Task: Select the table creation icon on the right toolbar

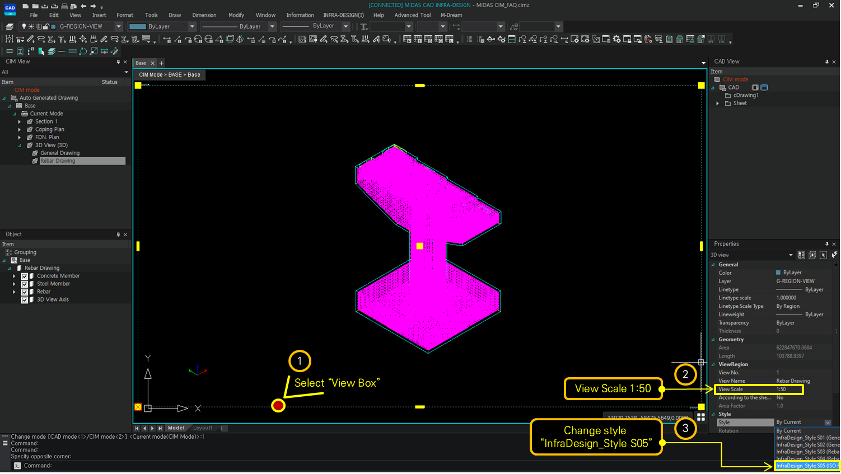Action: click(690, 39)
